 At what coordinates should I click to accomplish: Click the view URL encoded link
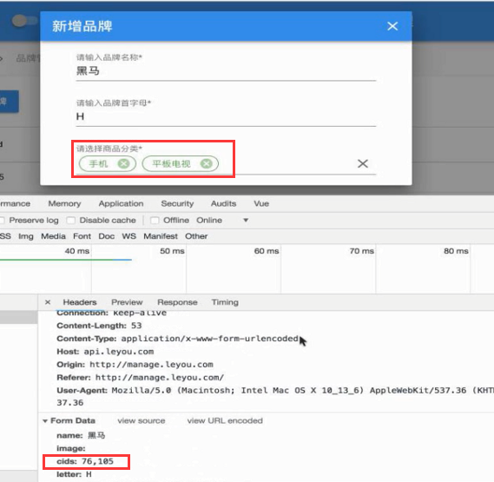click(x=225, y=421)
